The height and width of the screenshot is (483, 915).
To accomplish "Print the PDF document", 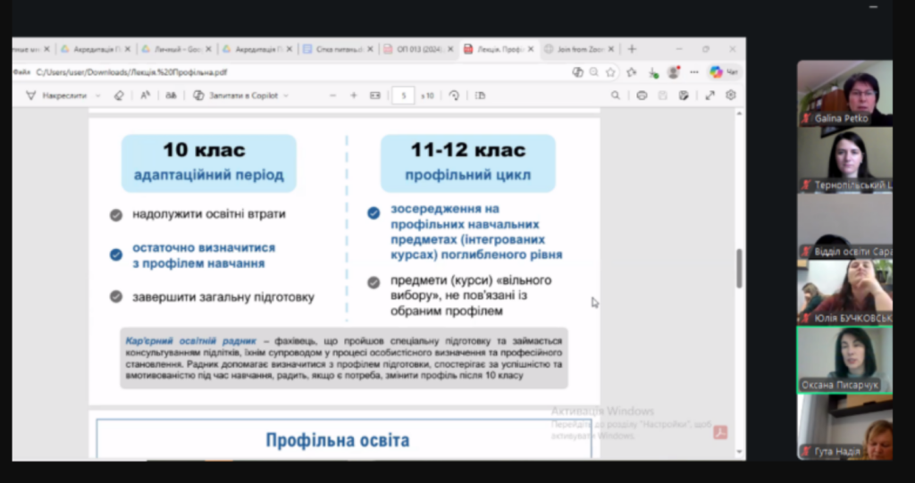I will [x=642, y=96].
